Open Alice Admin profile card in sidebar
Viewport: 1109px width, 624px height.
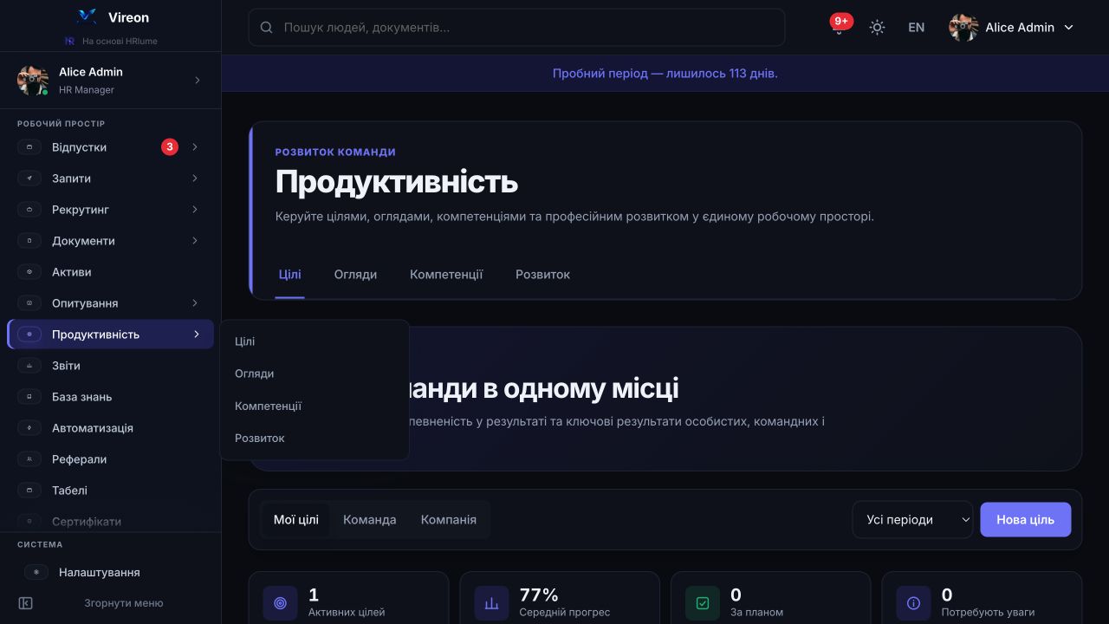pyautogui.click(x=110, y=80)
